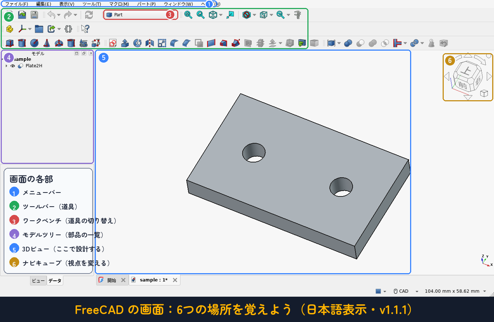Select the Plate2H item in the model tree
Screen dimensions: 494x322
(x=34, y=66)
